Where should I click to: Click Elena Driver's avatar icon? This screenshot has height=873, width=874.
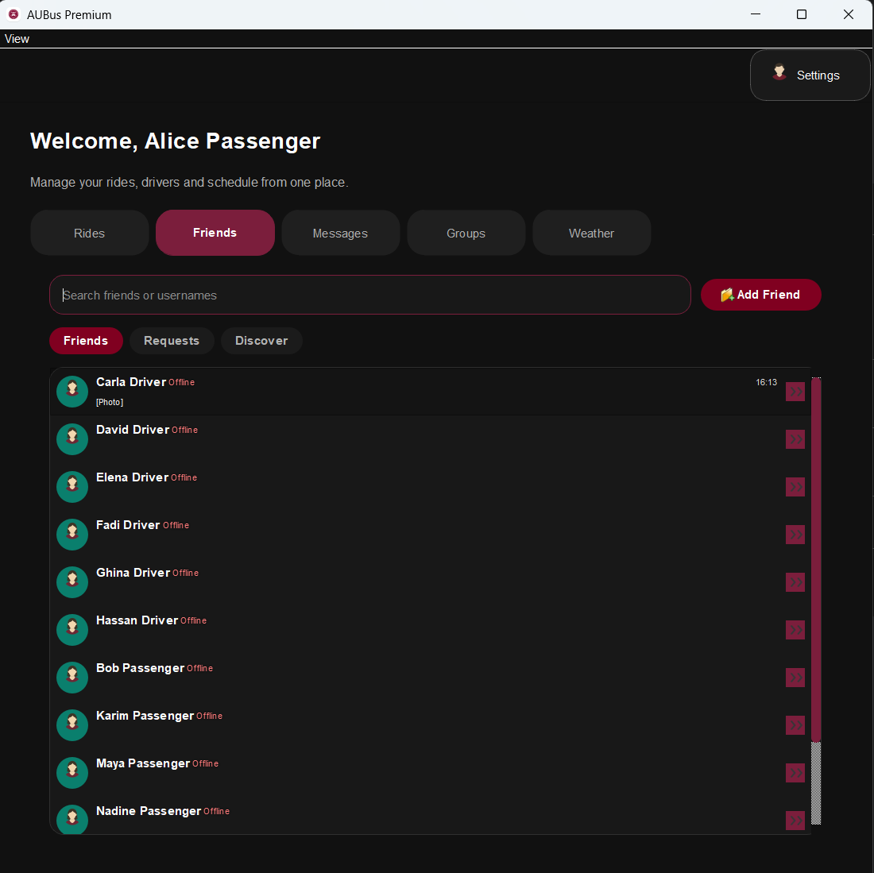point(72,487)
